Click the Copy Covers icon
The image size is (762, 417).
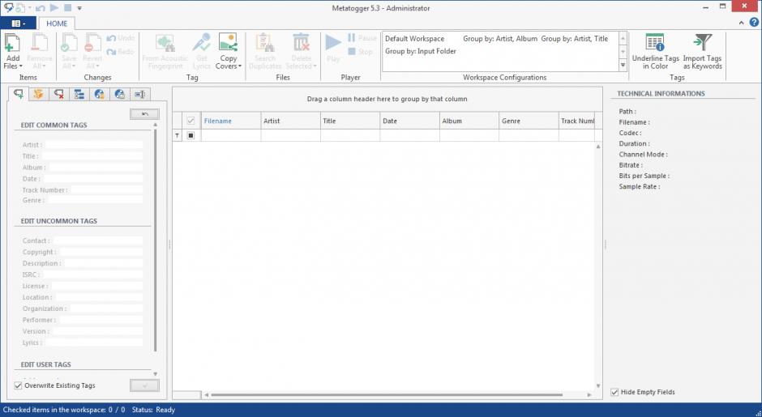pos(228,43)
